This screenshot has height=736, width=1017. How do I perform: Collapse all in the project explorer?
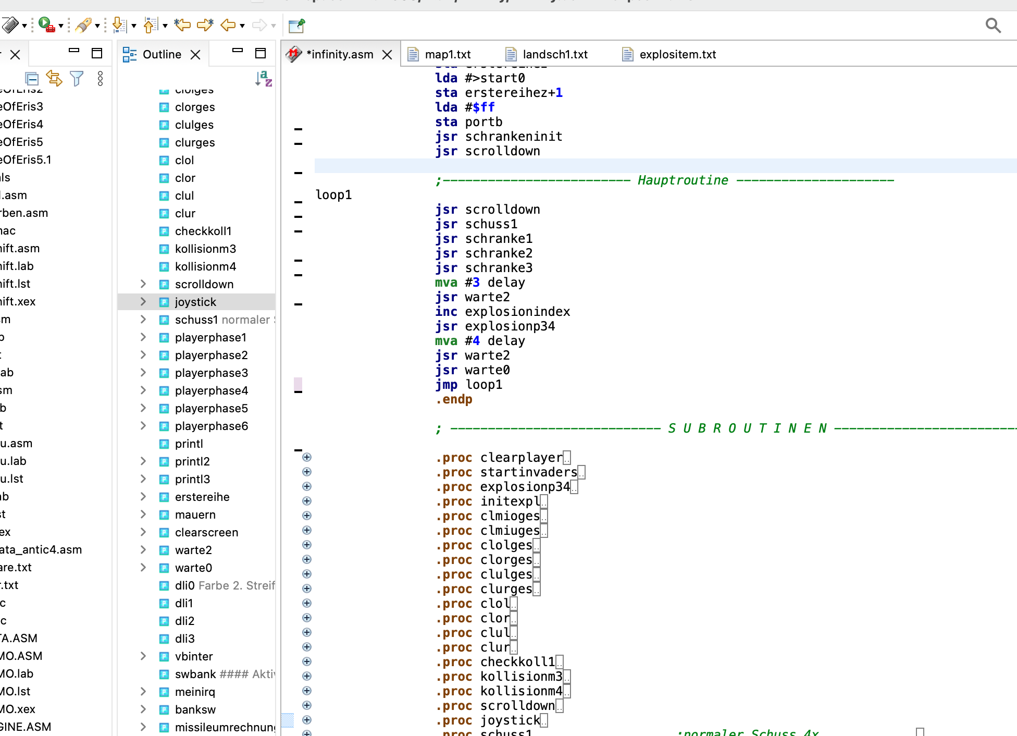point(32,79)
